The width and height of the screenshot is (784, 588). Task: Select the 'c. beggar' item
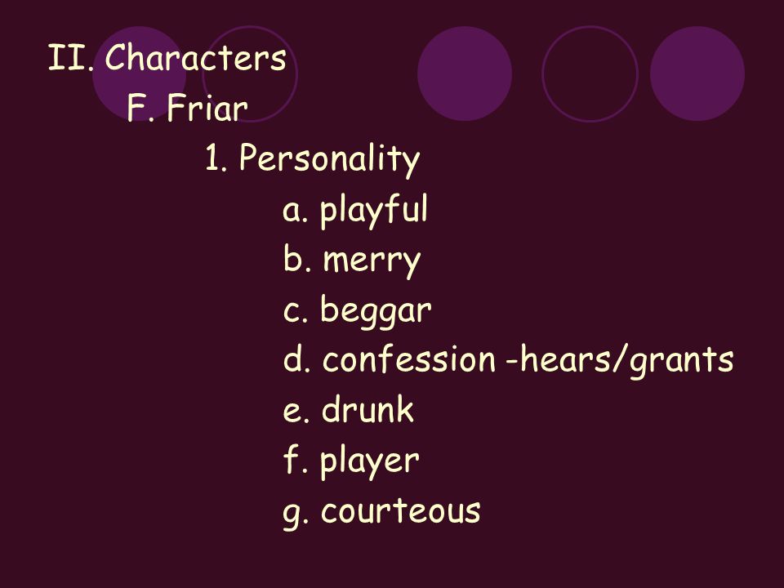coord(357,311)
